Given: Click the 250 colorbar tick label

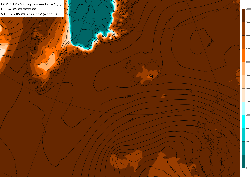Looking at the screenshot, I should pos(247,141).
